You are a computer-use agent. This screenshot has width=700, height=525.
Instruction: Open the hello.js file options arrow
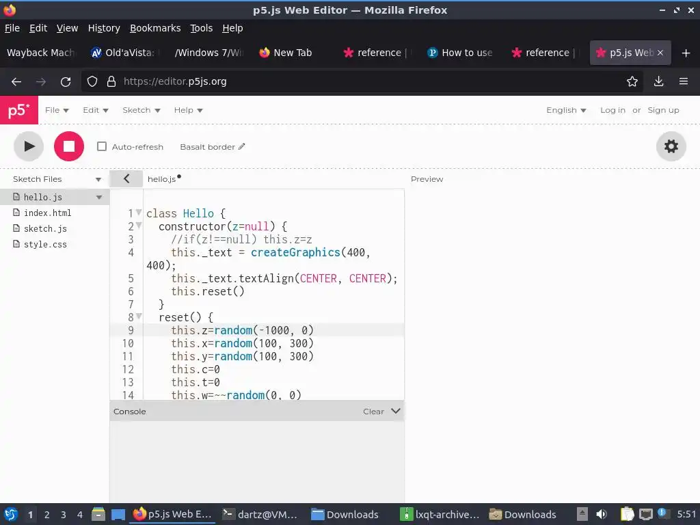point(99,197)
